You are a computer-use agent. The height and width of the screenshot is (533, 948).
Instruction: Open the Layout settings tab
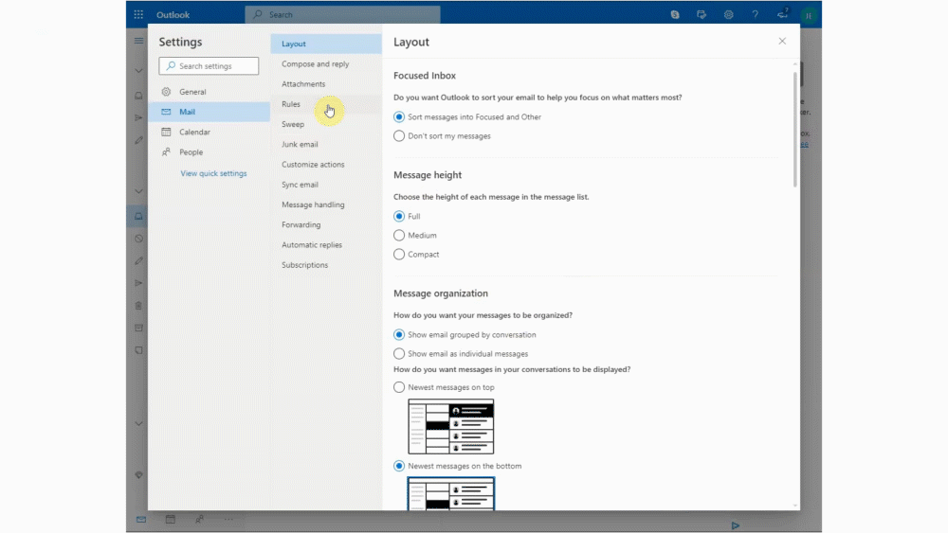pos(326,44)
